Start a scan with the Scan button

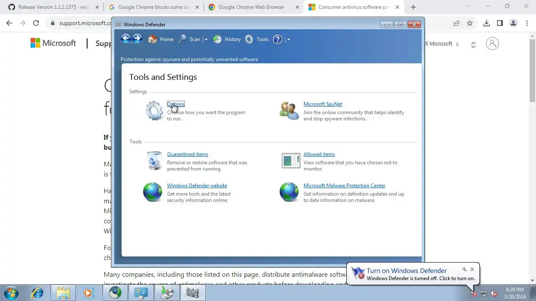coord(189,39)
